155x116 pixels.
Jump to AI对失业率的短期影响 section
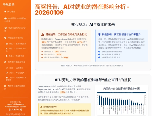[15, 87]
